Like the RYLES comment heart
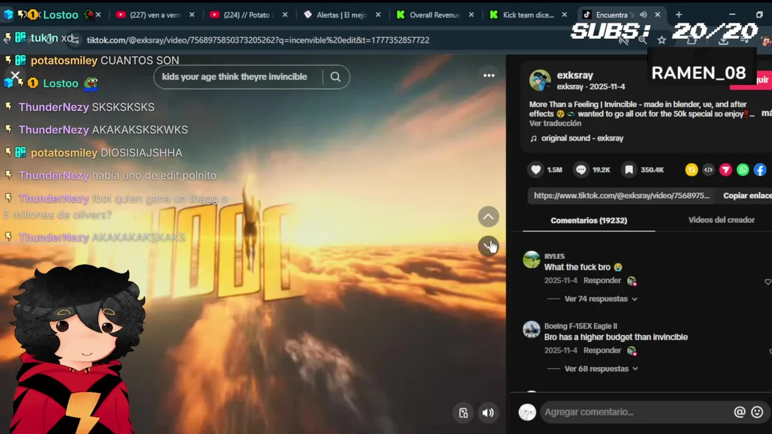The width and height of the screenshot is (772, 434). click(767, 281)
